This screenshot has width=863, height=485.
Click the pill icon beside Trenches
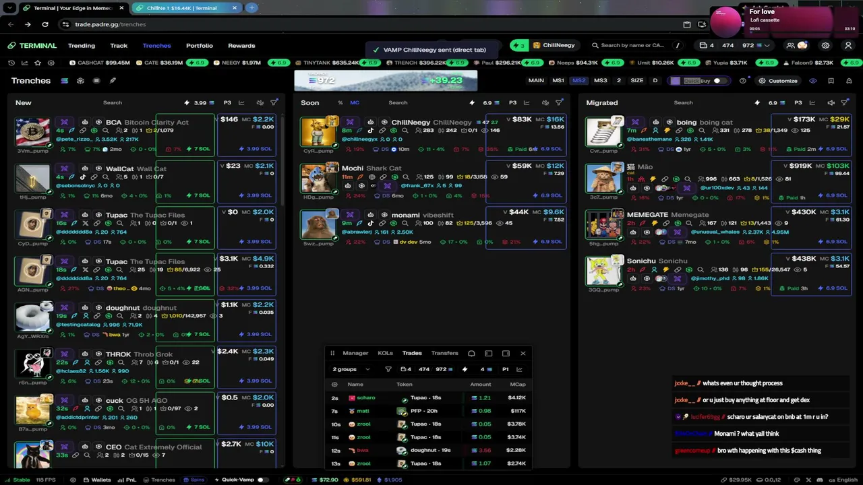click(113, 81)
